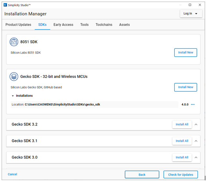The height and width of the screenshot is (181, 206).
Task: Click the Gecko SDK 3.2 heading
Action: (x=24, y=124)
